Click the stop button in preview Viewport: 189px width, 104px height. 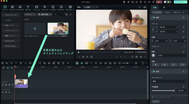[92, 57]
